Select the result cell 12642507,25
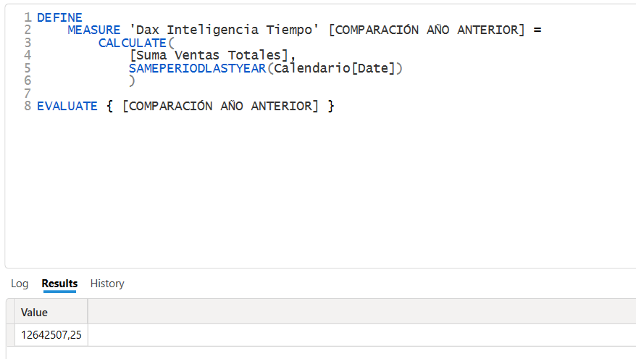Image resolution: width=636 pixels, height=359 pixels. pos(51,335)
